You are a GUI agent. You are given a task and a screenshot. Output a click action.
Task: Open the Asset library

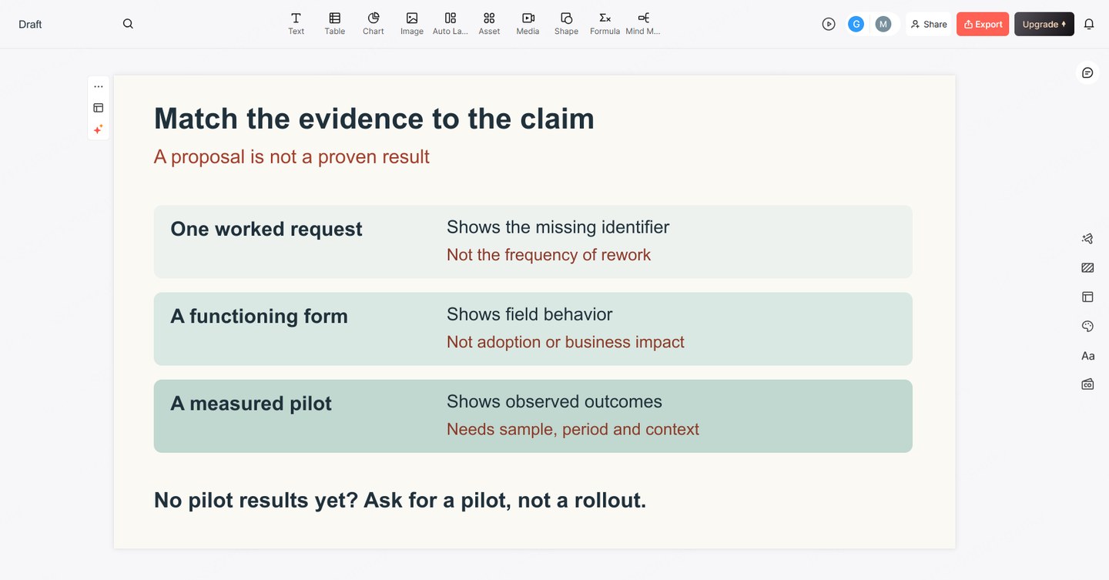(x=489, y=24)
